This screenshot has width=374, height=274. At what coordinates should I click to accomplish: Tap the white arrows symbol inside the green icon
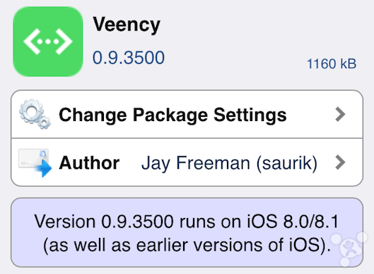[48, 42]
